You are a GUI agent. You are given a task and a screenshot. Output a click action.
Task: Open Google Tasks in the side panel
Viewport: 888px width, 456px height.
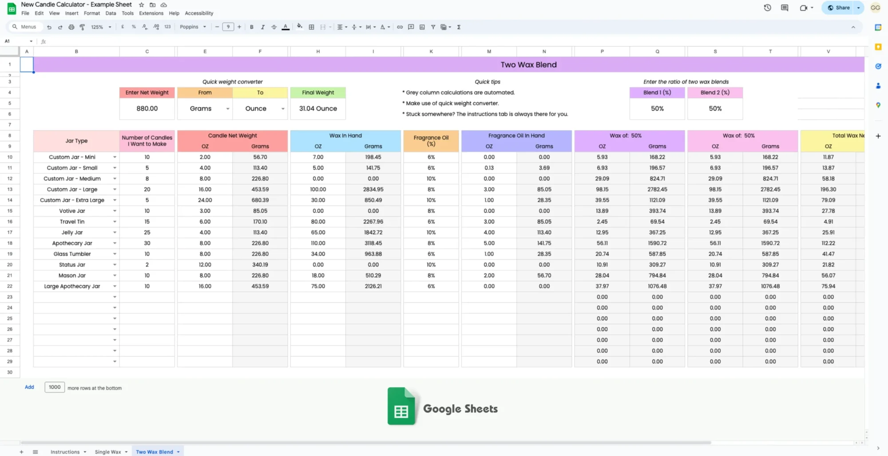point(878,66)
